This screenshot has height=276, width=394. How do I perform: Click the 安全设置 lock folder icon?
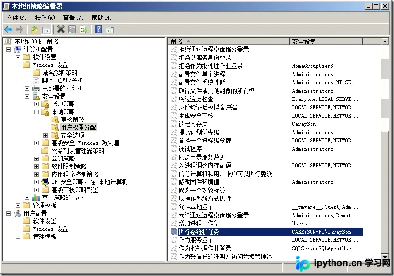coord(36,96)
